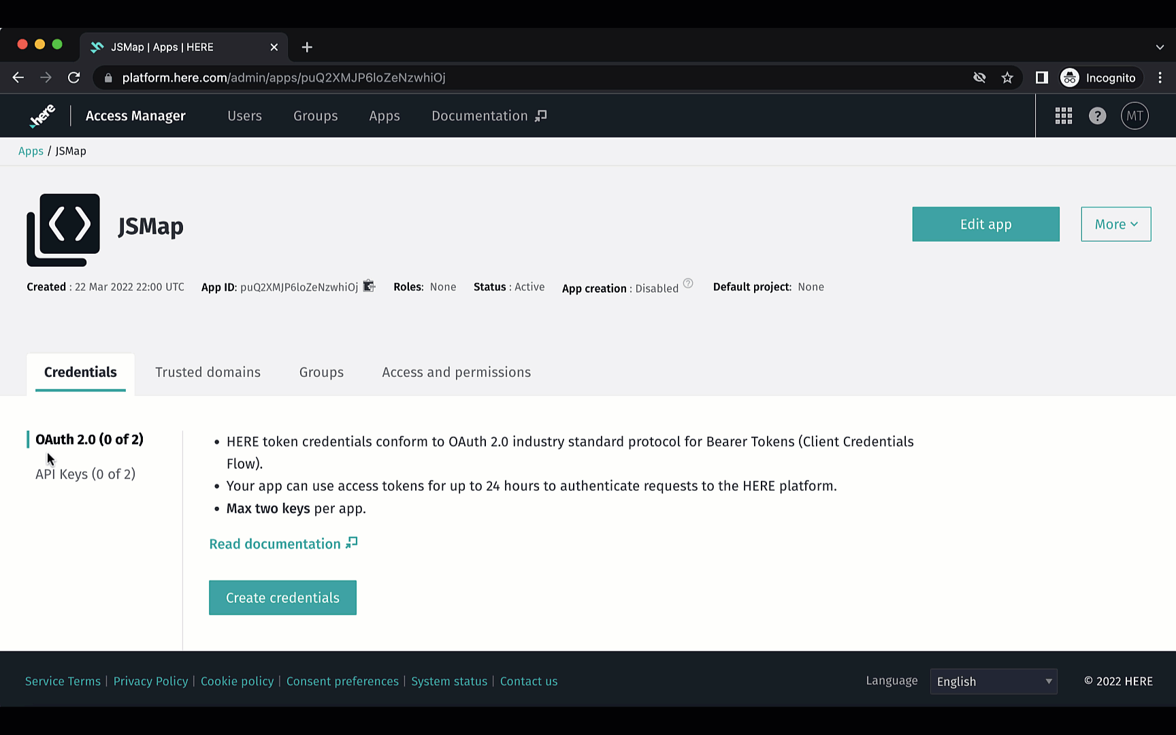Click the Access Manager title
The width and height of the screenshot is (1176, 735).
point(135,116)
